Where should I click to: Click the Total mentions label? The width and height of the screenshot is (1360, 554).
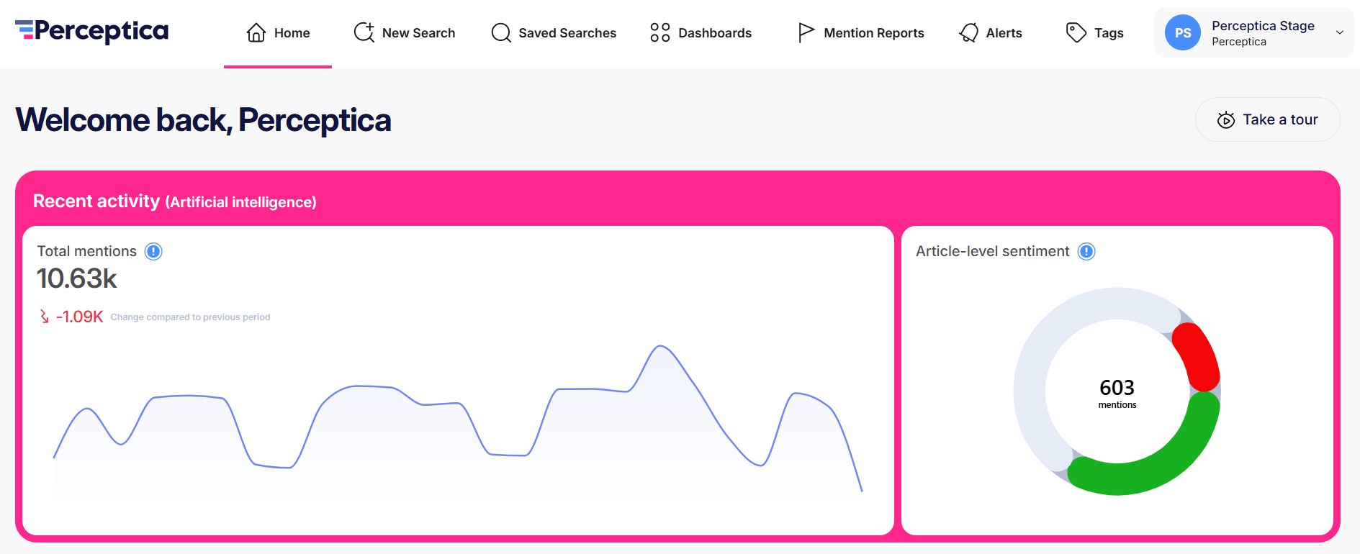tap(87, 251)
